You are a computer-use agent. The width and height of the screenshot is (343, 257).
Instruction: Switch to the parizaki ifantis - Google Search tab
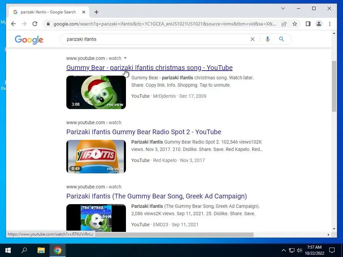(49, 12)
